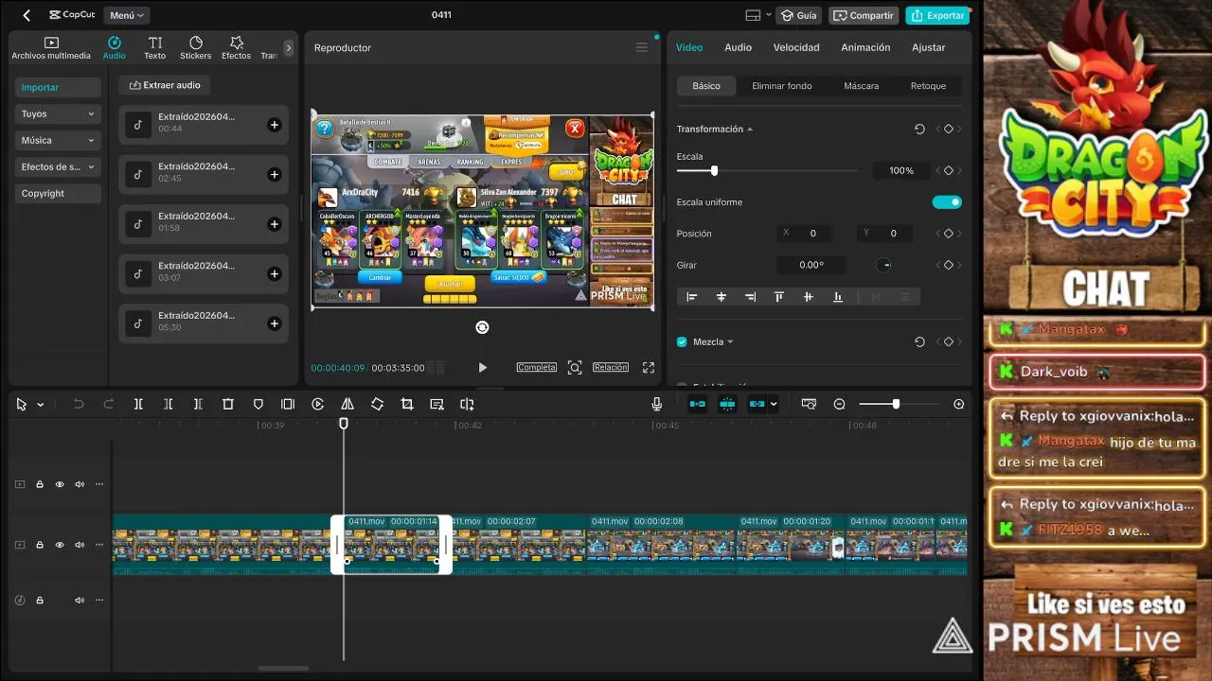Add the 05:30 extracted audio to timeline
This screenshot has width=1212, height=681.
coord(275,323)
